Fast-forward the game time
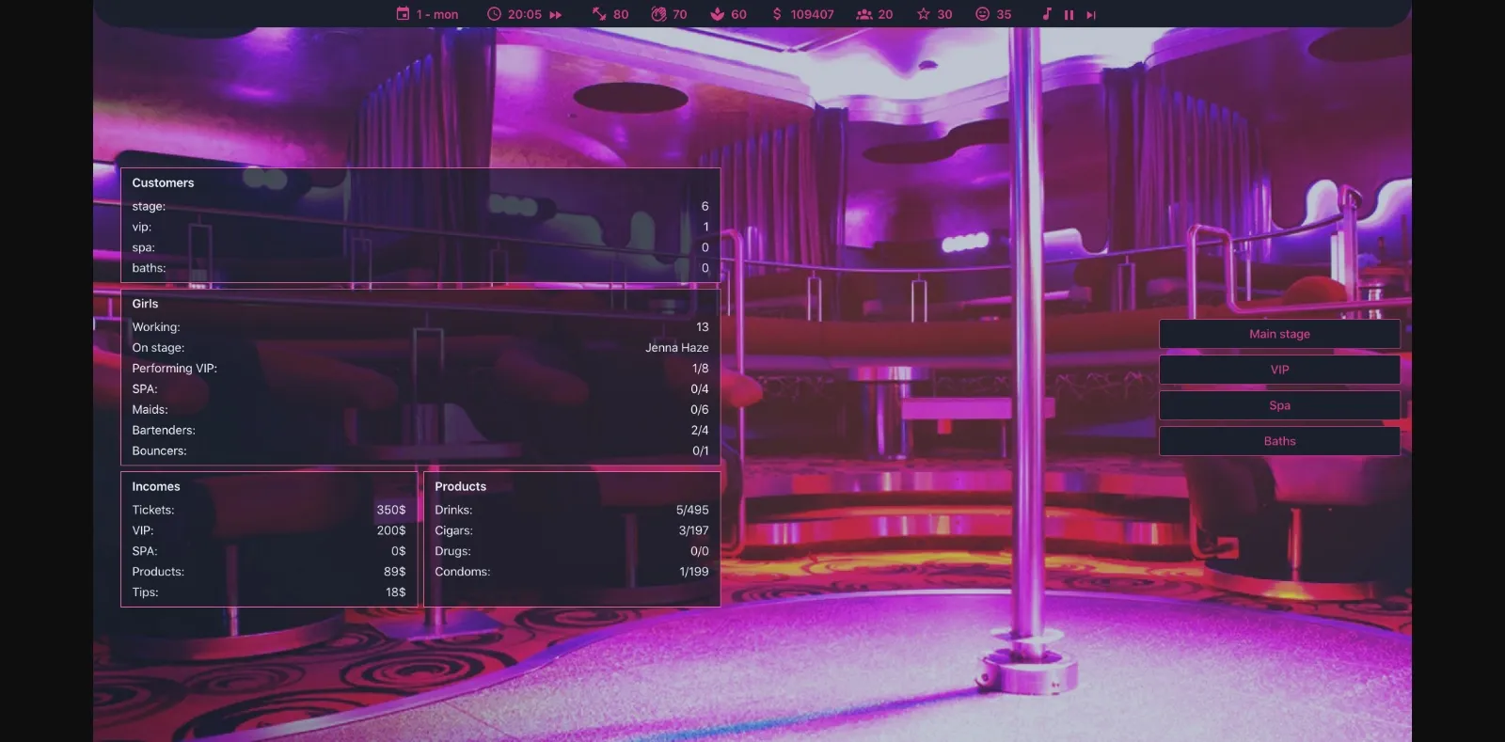The width and height of the screenshot is (1505, 742). coord(556,15)
